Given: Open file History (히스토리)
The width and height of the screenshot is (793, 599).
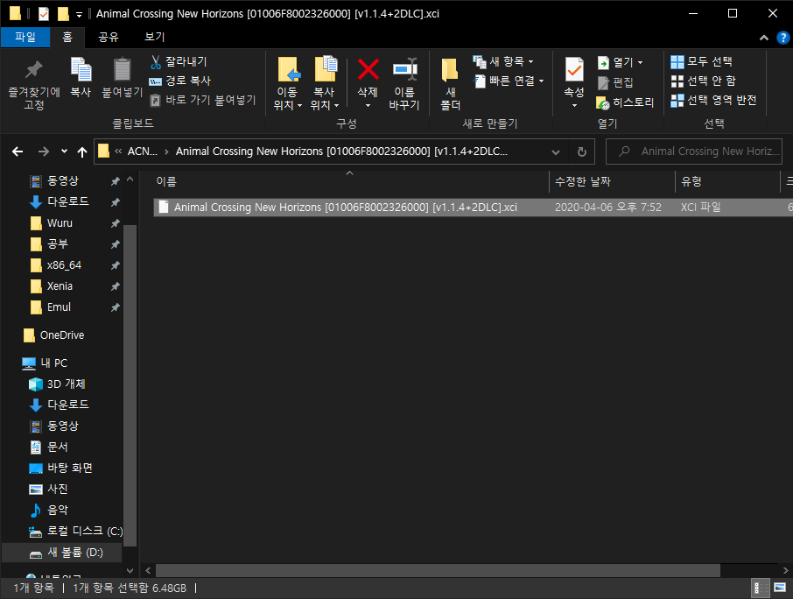Looking at the screenshot, I should 625,102.
